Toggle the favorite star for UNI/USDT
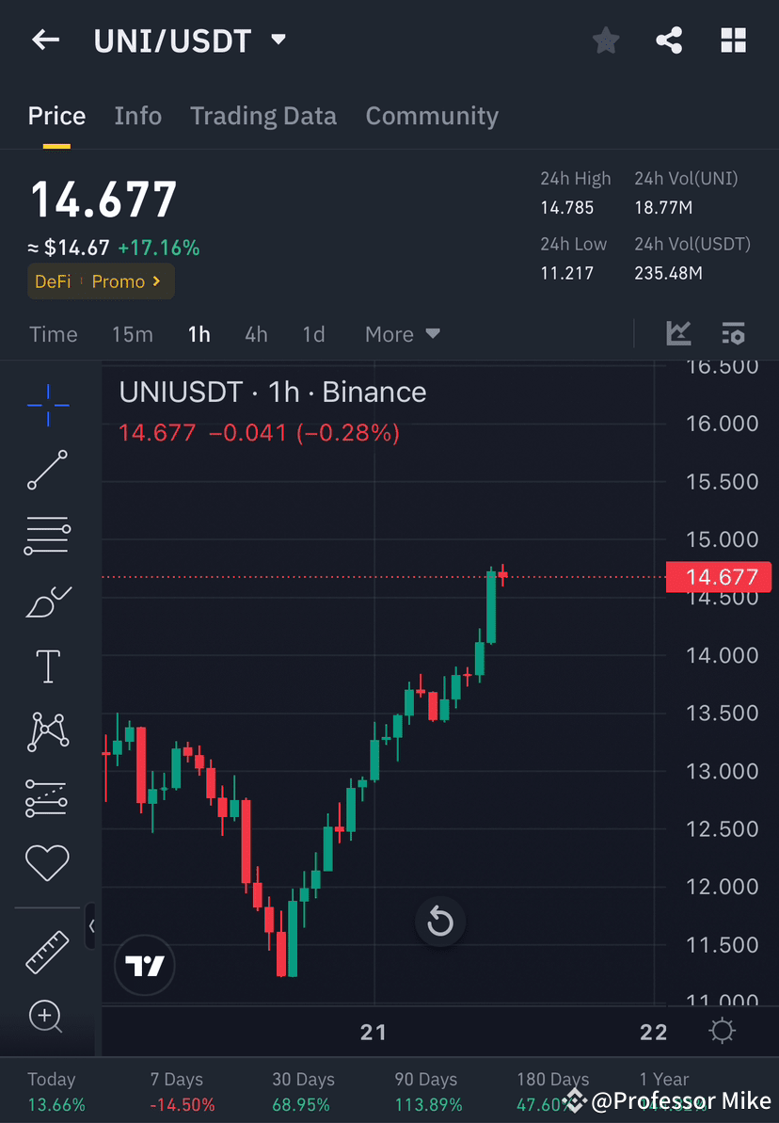The width and height of the screenshot is (779, 1123). (x=605, y=40)
